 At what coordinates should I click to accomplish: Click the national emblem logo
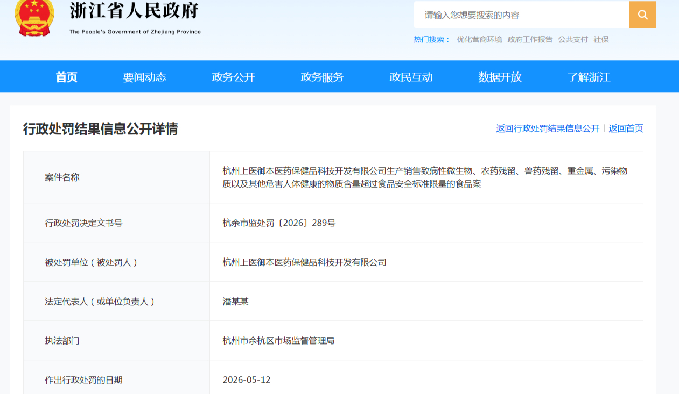(34, 17)
